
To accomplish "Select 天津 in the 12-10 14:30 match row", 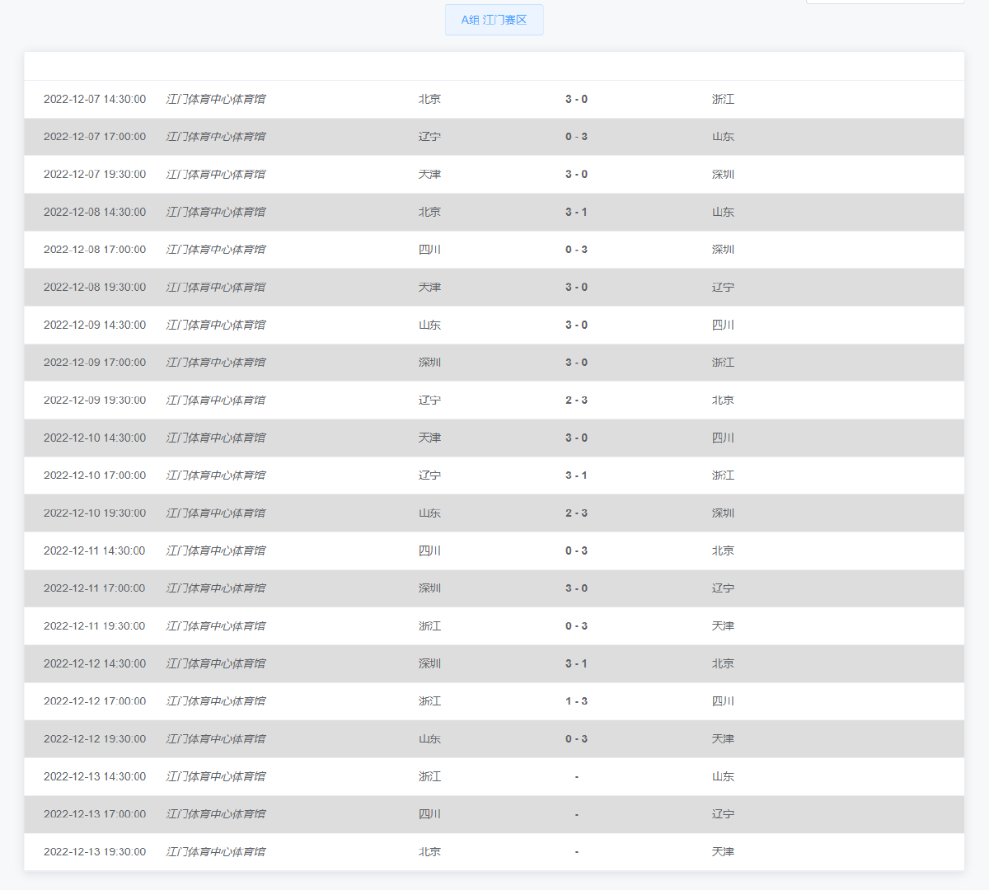I will click(x=429, y=438).
